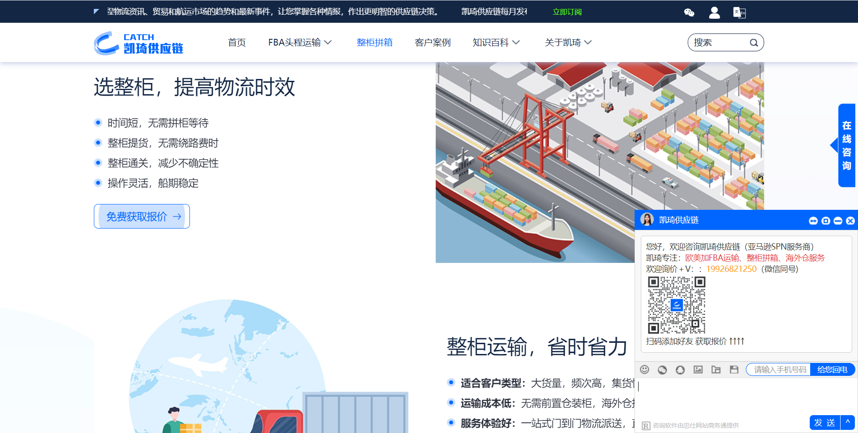Open the 在线咨询 side tab
Image resolution: width=858 pixels, height=433 pixels.
(x=846, y=146)
